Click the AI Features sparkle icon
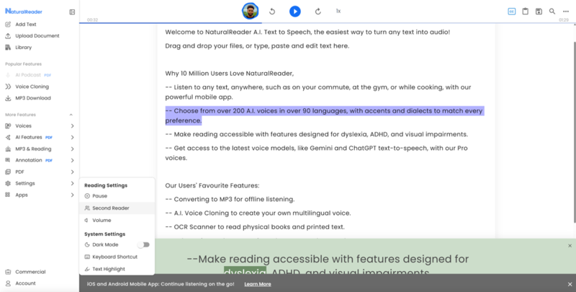 point(8,137)
